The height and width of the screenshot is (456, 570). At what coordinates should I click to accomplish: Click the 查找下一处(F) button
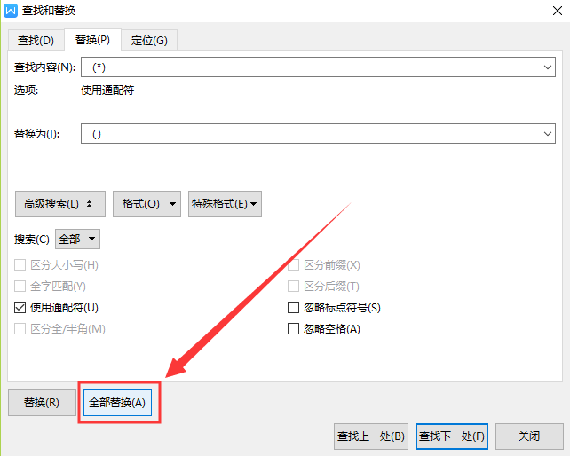452,436
